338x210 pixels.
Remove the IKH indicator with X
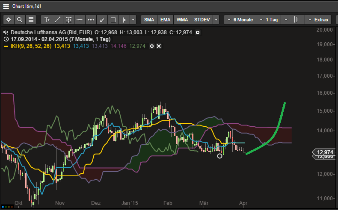(x=159, y=46)
